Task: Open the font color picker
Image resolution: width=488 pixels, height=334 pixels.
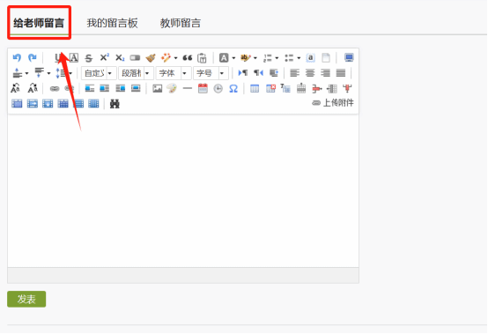Action: pyautogui.click(x=226, y=58)
